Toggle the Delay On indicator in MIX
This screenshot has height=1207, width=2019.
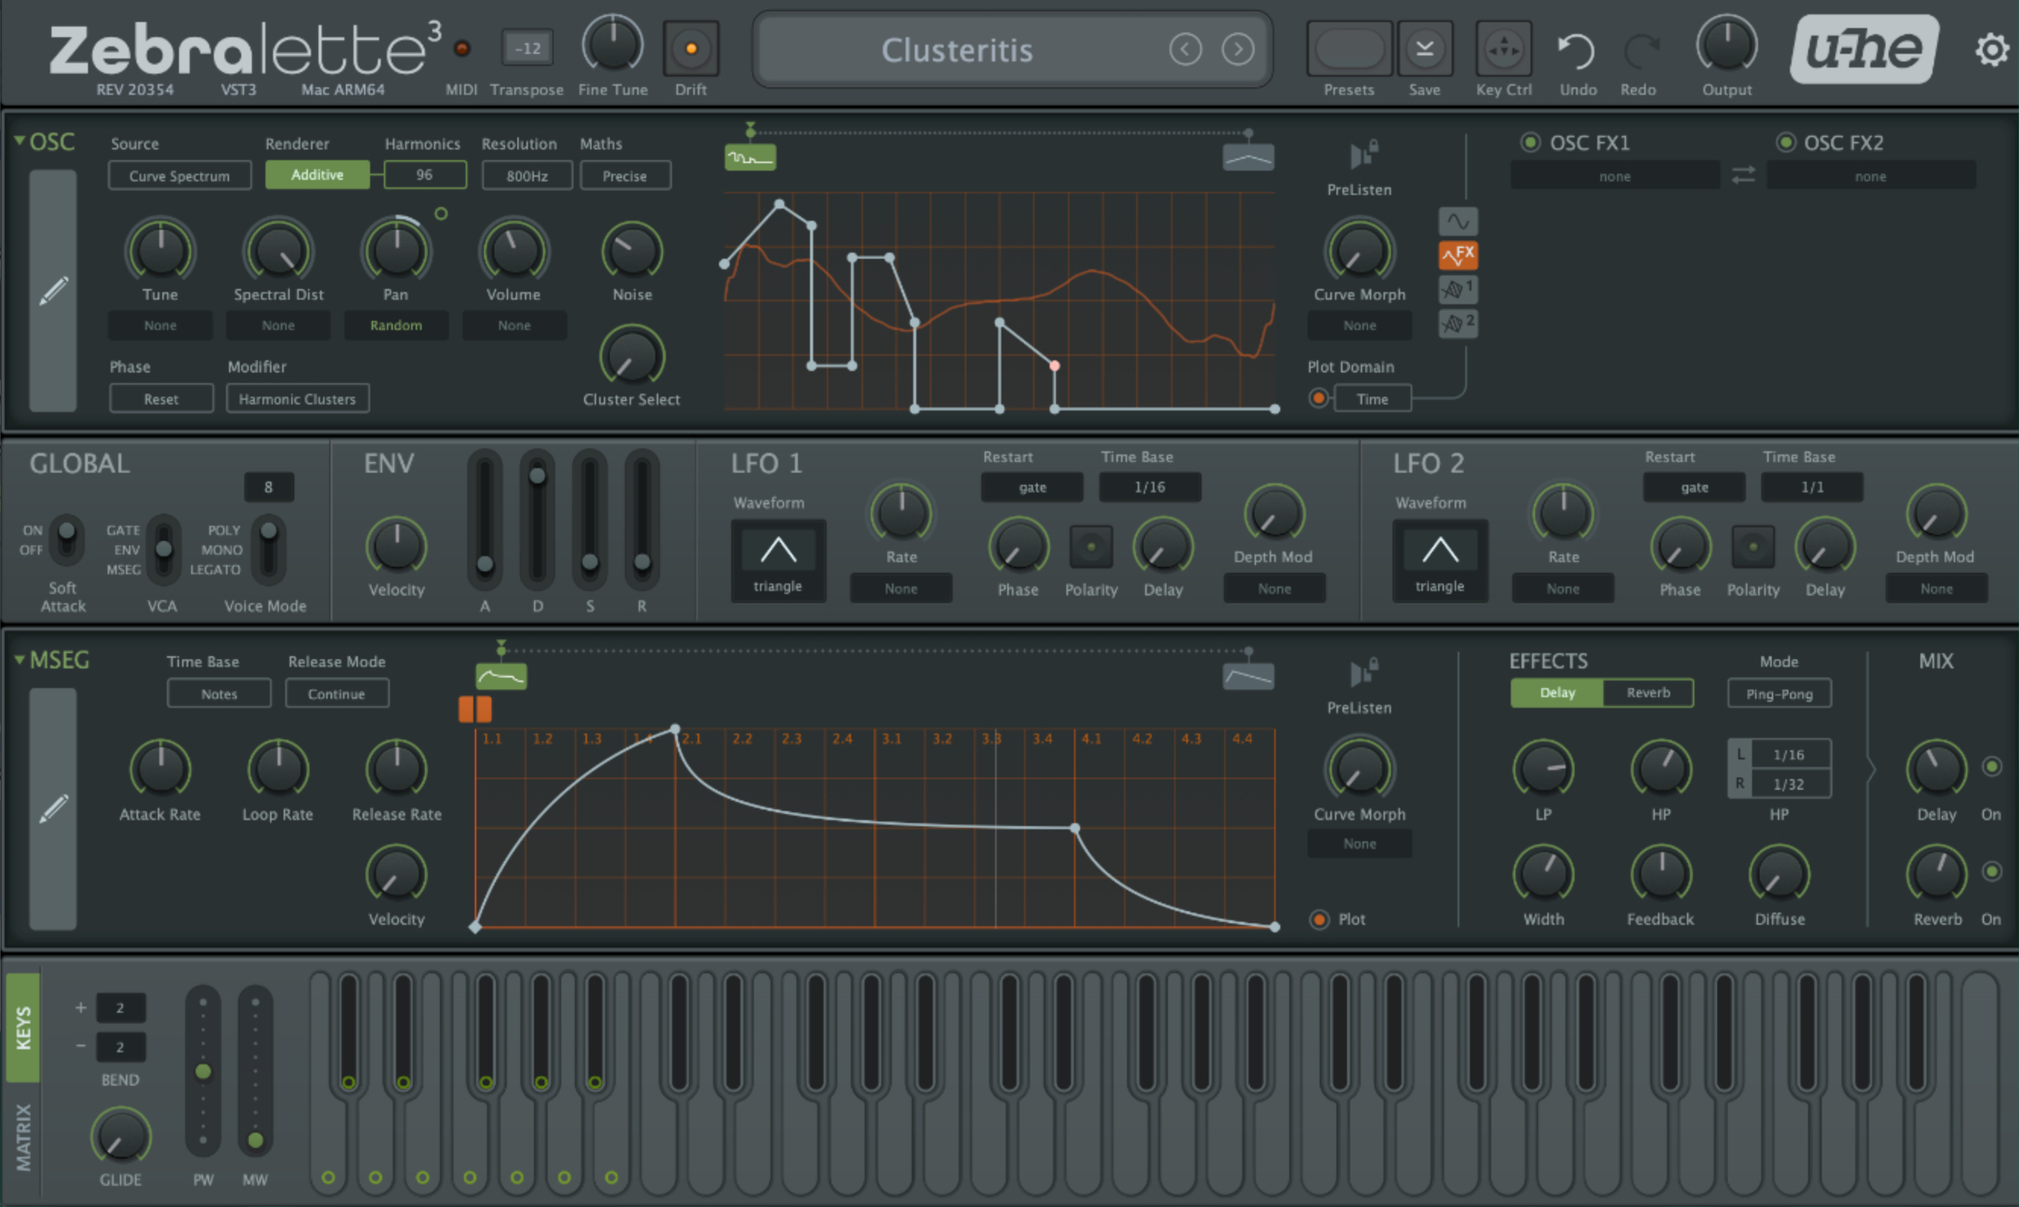[1992, 766]
